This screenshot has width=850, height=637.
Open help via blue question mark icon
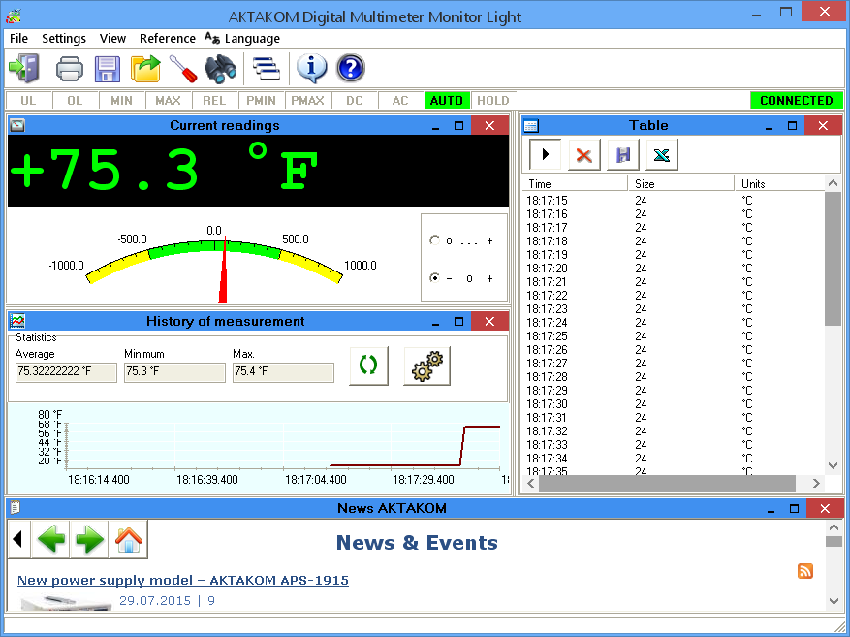click(x=350, y=68)
